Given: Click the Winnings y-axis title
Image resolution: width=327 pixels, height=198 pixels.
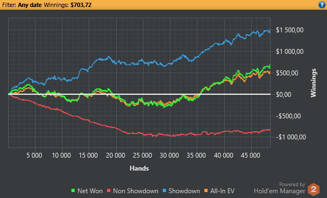Looking at the screenshot, I should [x=313, y=83].
